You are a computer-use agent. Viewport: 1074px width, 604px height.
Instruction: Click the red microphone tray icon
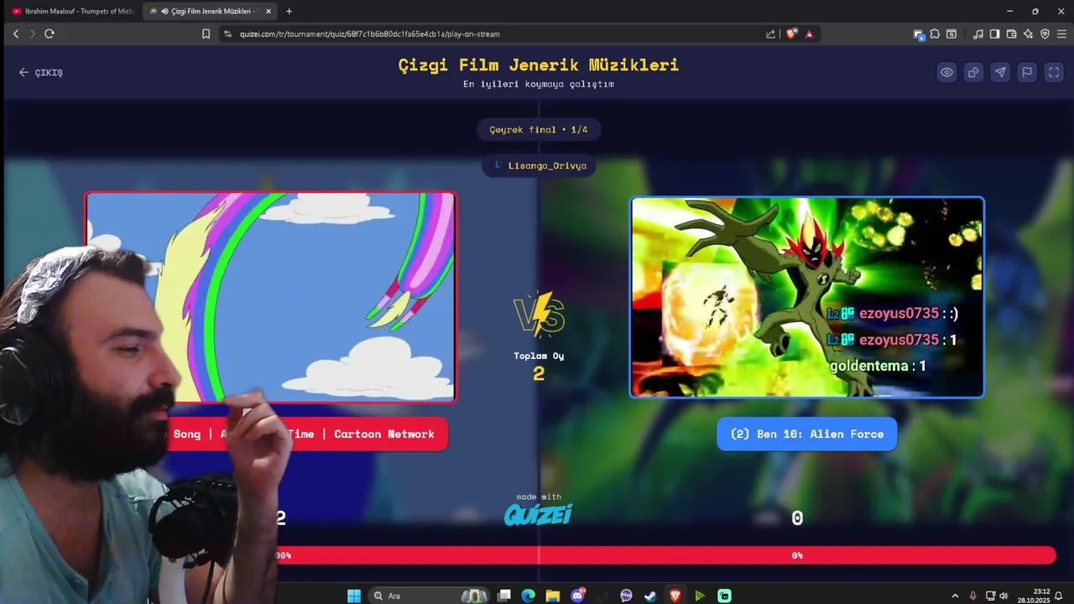[972, 596]
